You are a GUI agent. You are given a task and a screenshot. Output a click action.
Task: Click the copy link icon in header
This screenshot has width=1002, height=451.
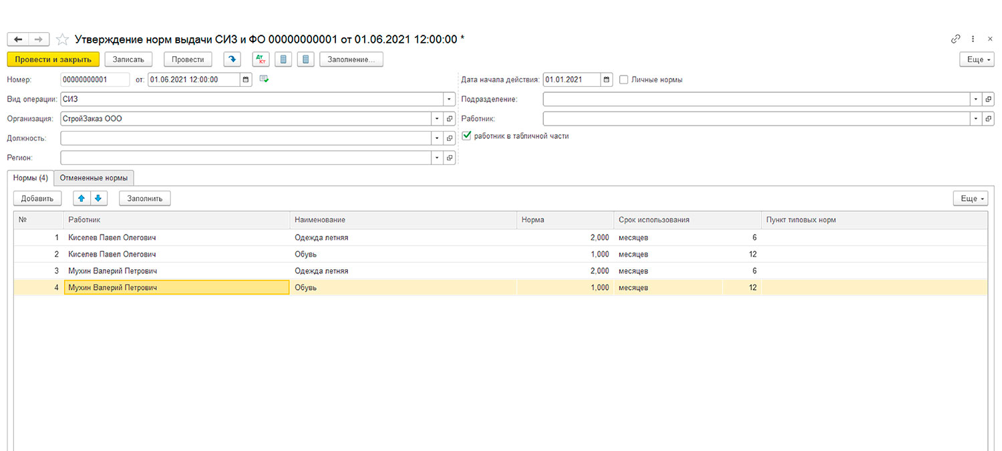pos(956,39)
